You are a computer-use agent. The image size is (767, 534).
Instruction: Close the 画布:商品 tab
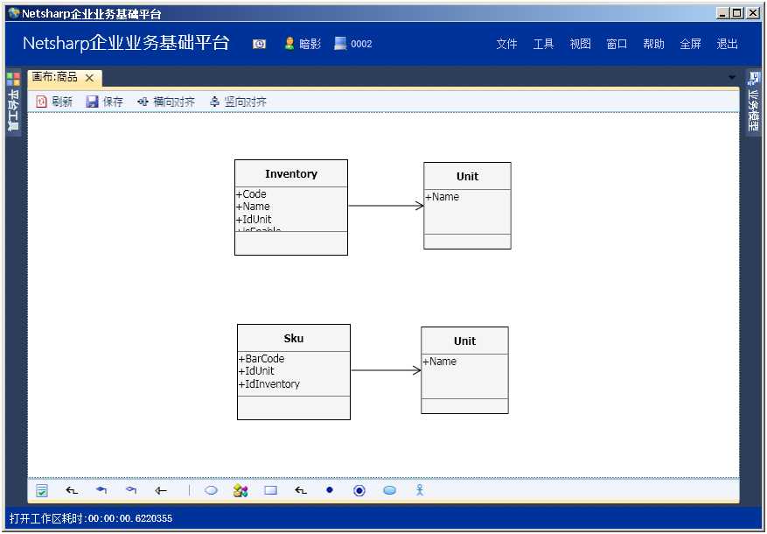coord(89,78)
